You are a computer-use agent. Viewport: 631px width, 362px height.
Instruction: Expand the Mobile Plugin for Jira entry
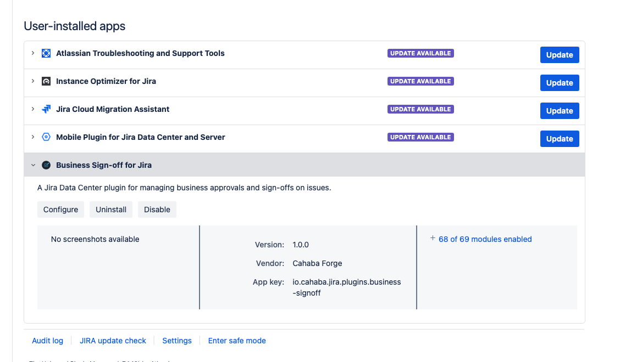point(32,137)
